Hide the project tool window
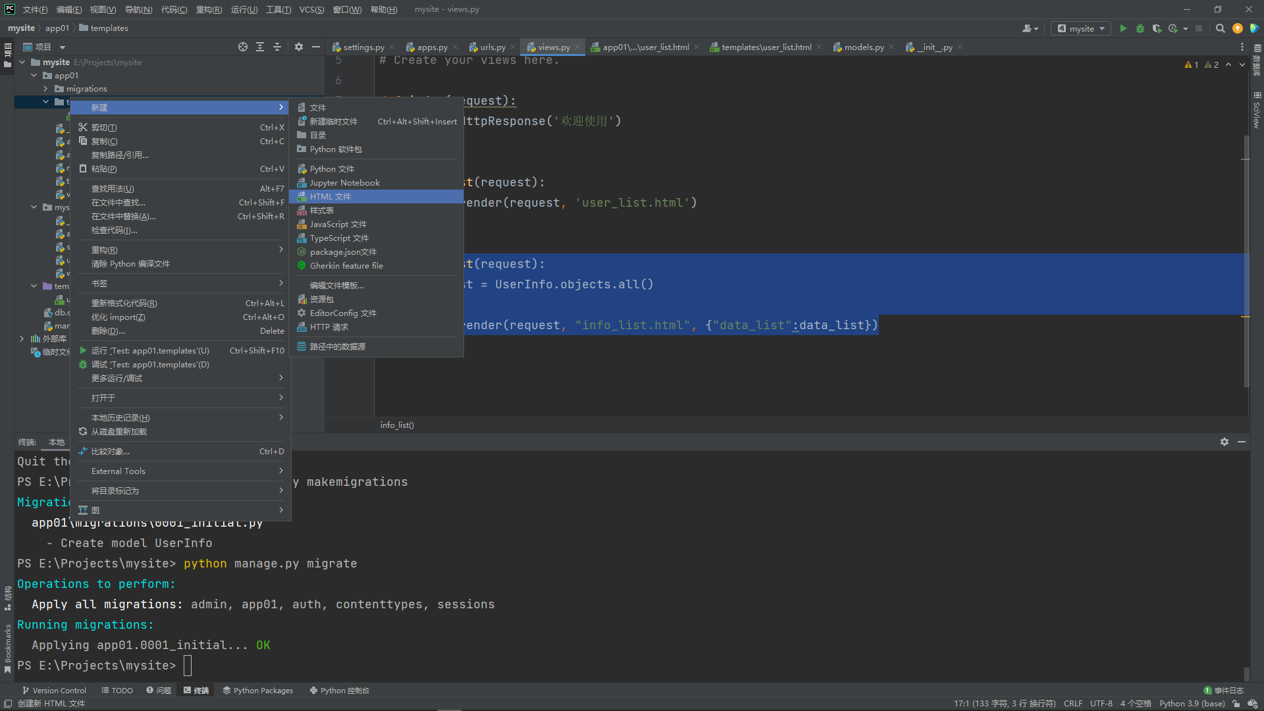This screenshot has width=1264, height=711. coord(316,47)
